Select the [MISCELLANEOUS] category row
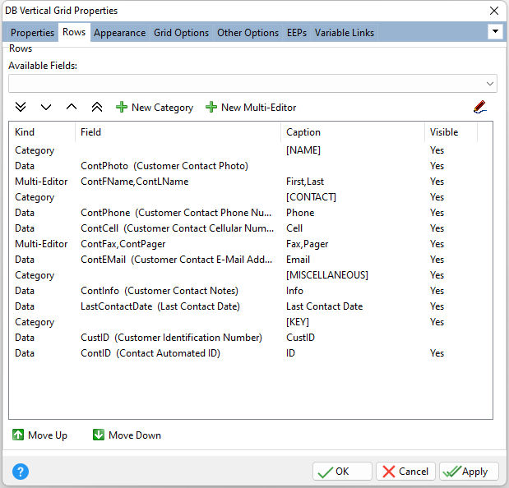Image resolution: width=509 pixels, height=488 pixels. (251, 275)
